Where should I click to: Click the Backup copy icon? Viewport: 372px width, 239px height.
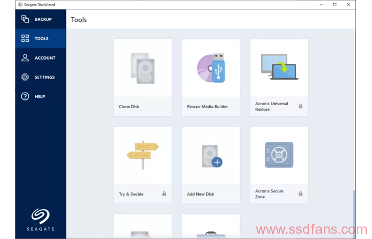click(25, 19)
